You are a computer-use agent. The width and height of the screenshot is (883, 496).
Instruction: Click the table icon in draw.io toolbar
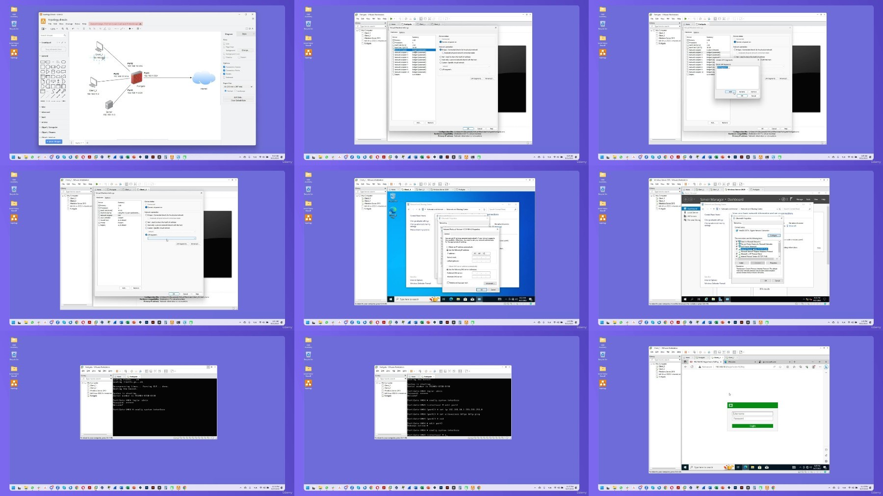tap(138, 28)
